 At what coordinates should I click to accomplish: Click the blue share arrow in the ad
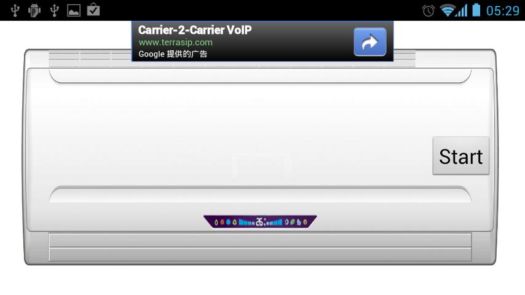click(x=370, y=42)
